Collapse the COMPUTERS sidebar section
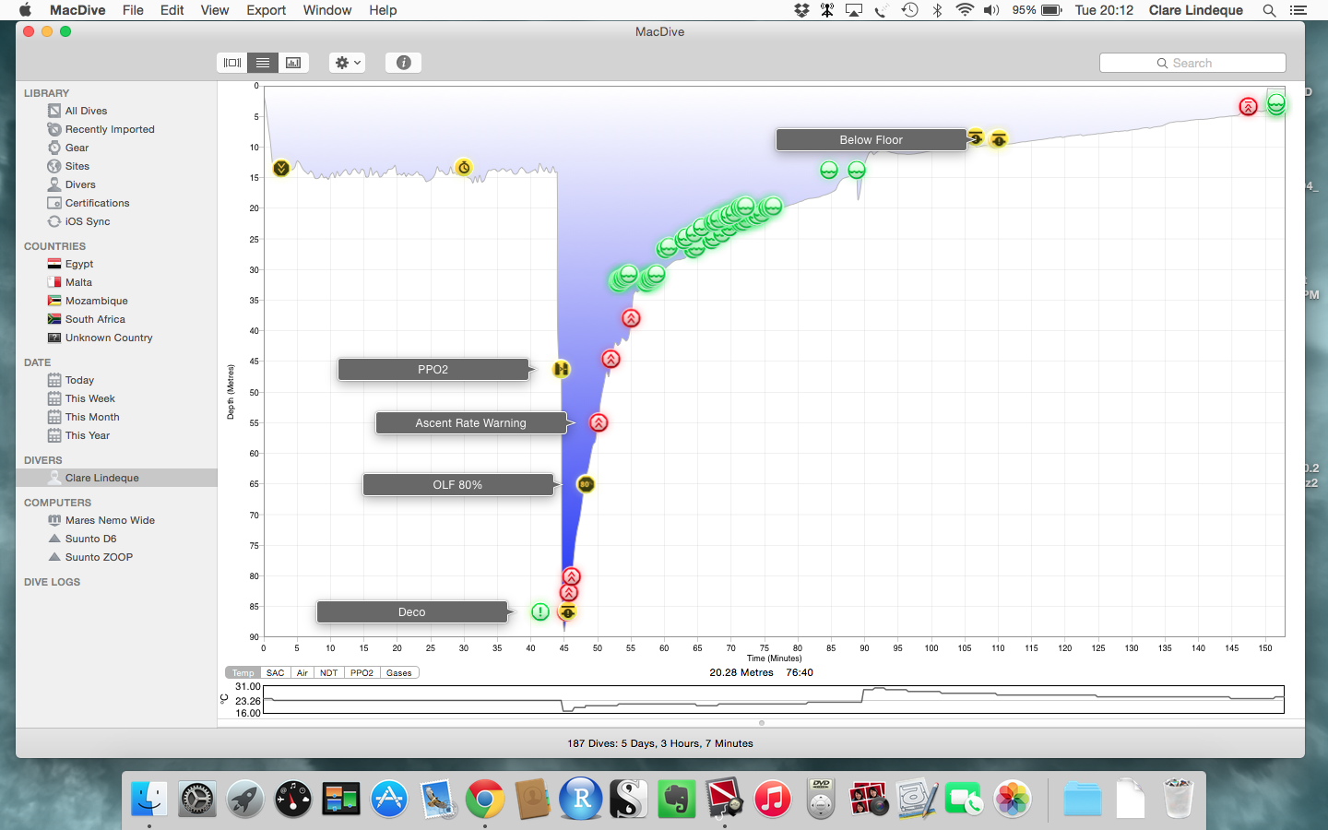The width and height of the screenshot is (1328, 830). click(57, 503)
